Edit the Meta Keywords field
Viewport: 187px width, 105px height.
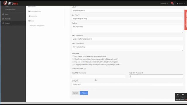click(127, 39)
